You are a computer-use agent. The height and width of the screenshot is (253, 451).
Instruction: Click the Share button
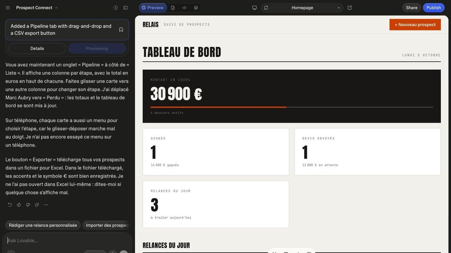412,8
